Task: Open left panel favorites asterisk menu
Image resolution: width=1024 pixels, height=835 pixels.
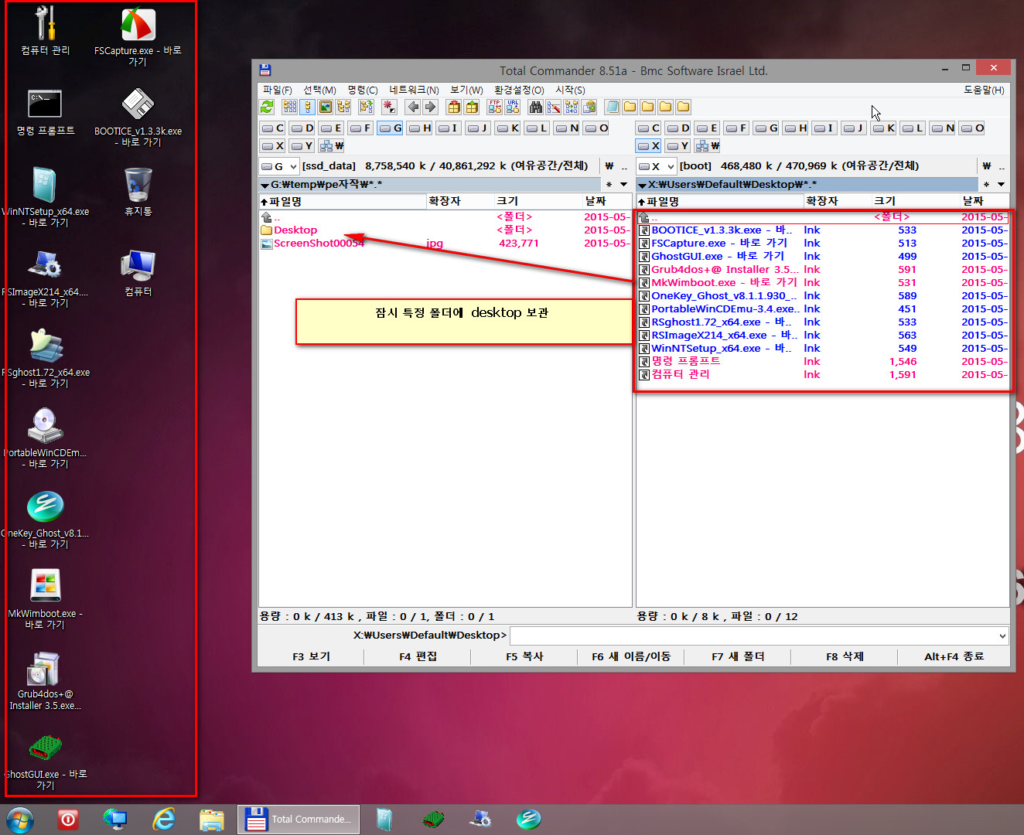Action: [609, 185]
